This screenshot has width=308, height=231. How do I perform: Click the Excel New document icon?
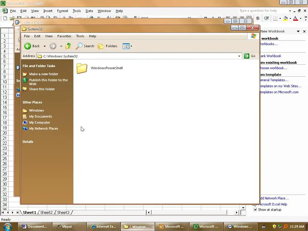[5, 18]
